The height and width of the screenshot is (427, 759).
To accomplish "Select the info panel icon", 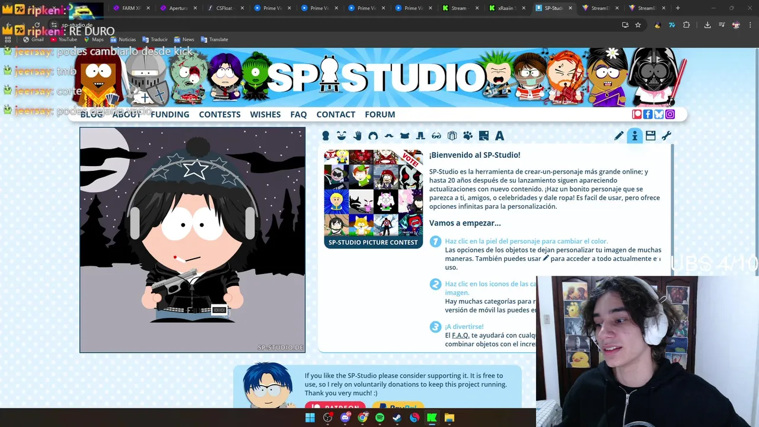I will coord(634,136).
